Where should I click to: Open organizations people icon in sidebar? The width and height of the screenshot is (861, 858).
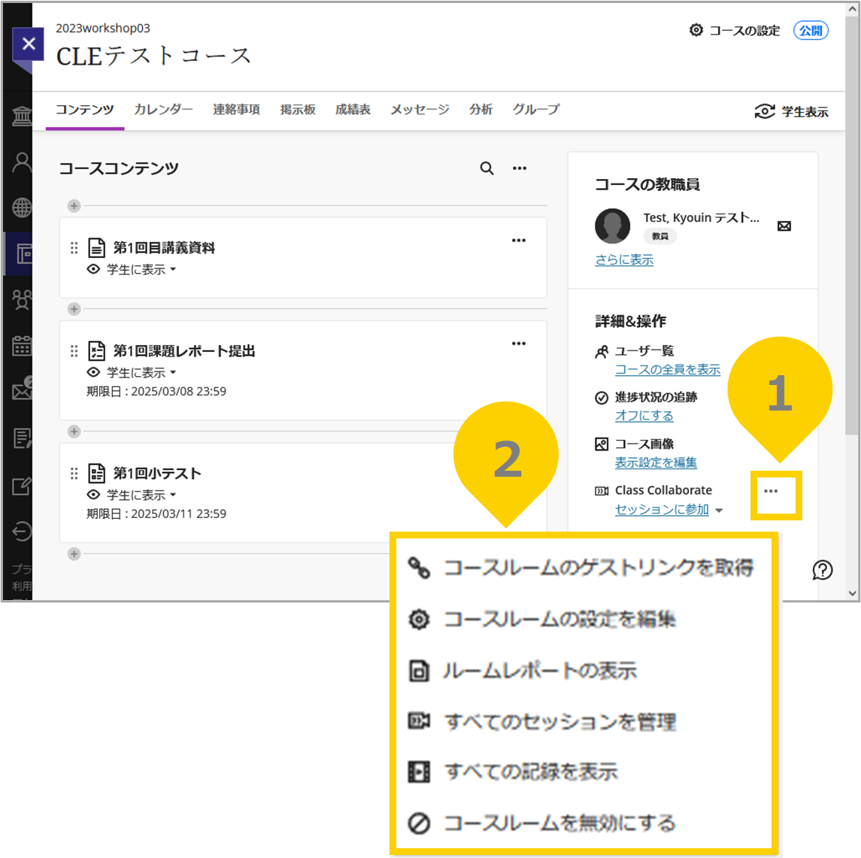[22, 300]
